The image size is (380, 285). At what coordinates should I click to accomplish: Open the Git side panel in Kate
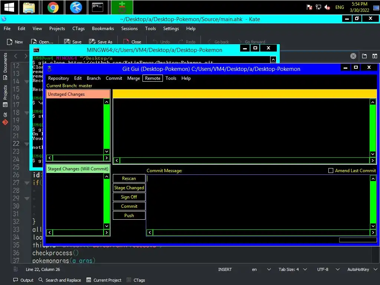[5, 118]
